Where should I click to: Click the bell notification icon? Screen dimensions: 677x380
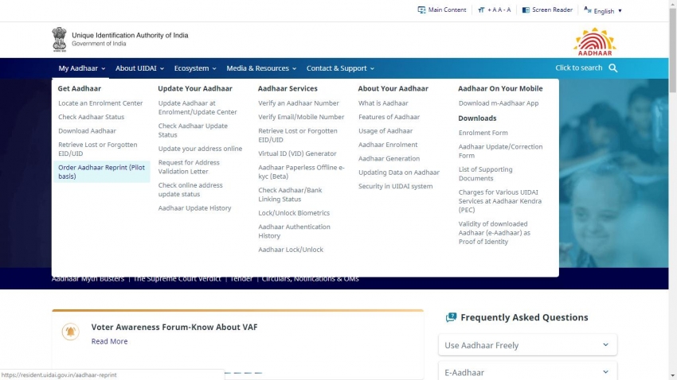[71, 332]
